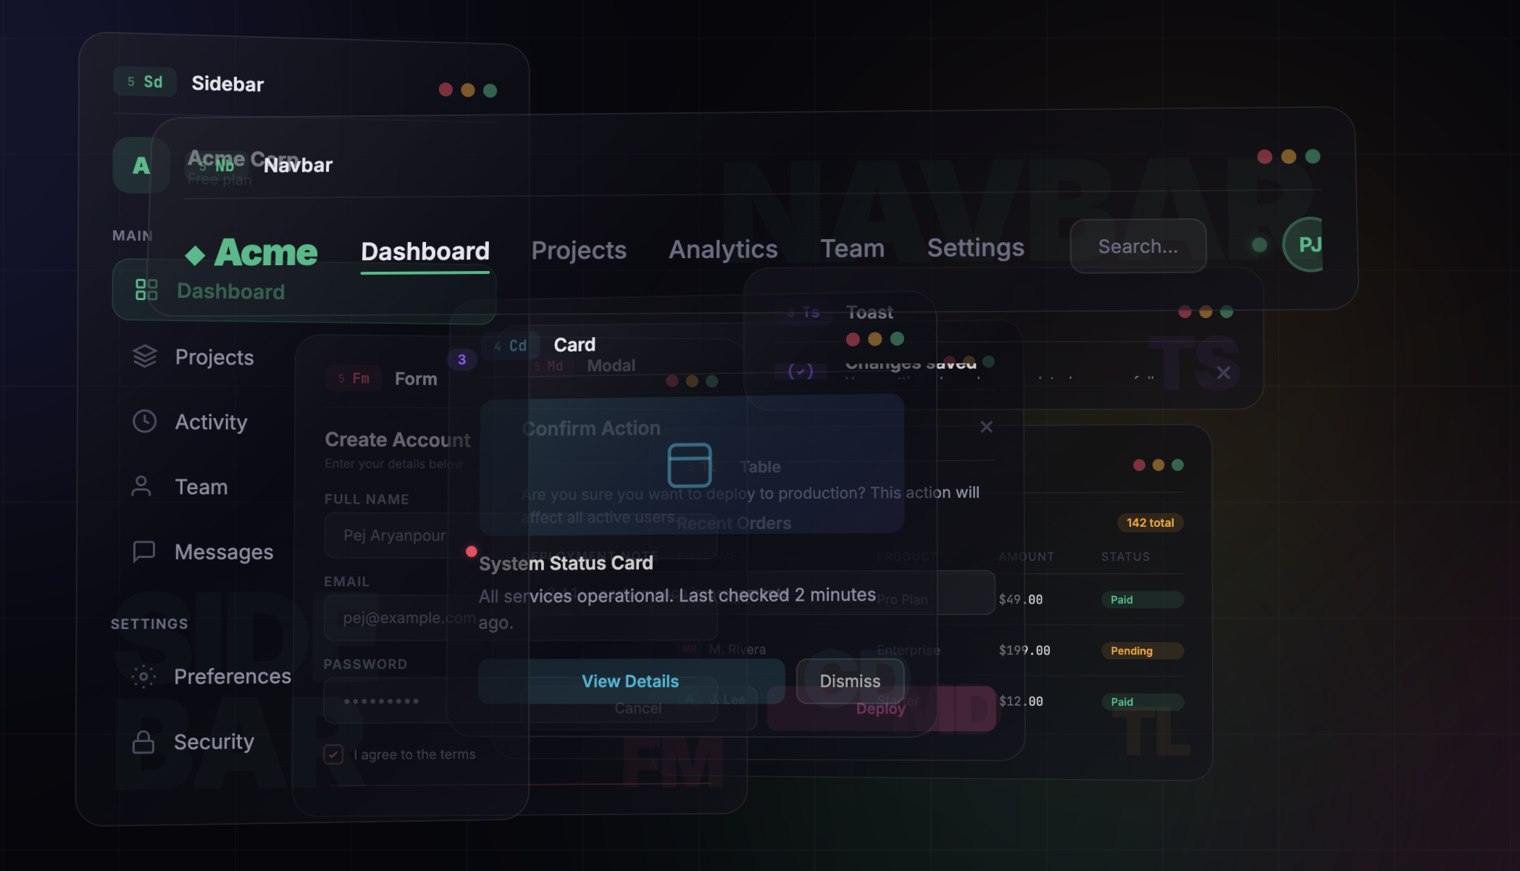Click the '5 Sd' tag on Sidebar window

(145, 82)
